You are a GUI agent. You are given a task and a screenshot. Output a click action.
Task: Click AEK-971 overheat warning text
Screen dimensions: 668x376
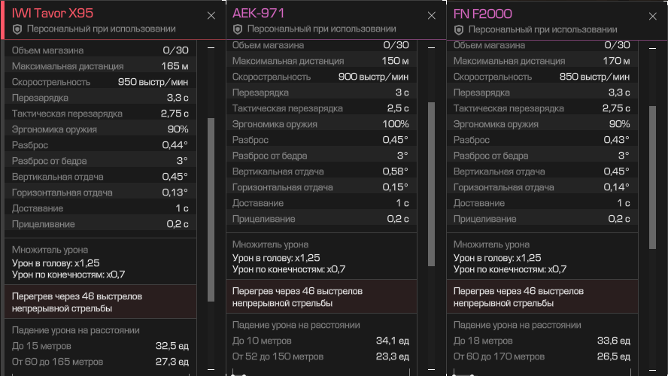297,297
